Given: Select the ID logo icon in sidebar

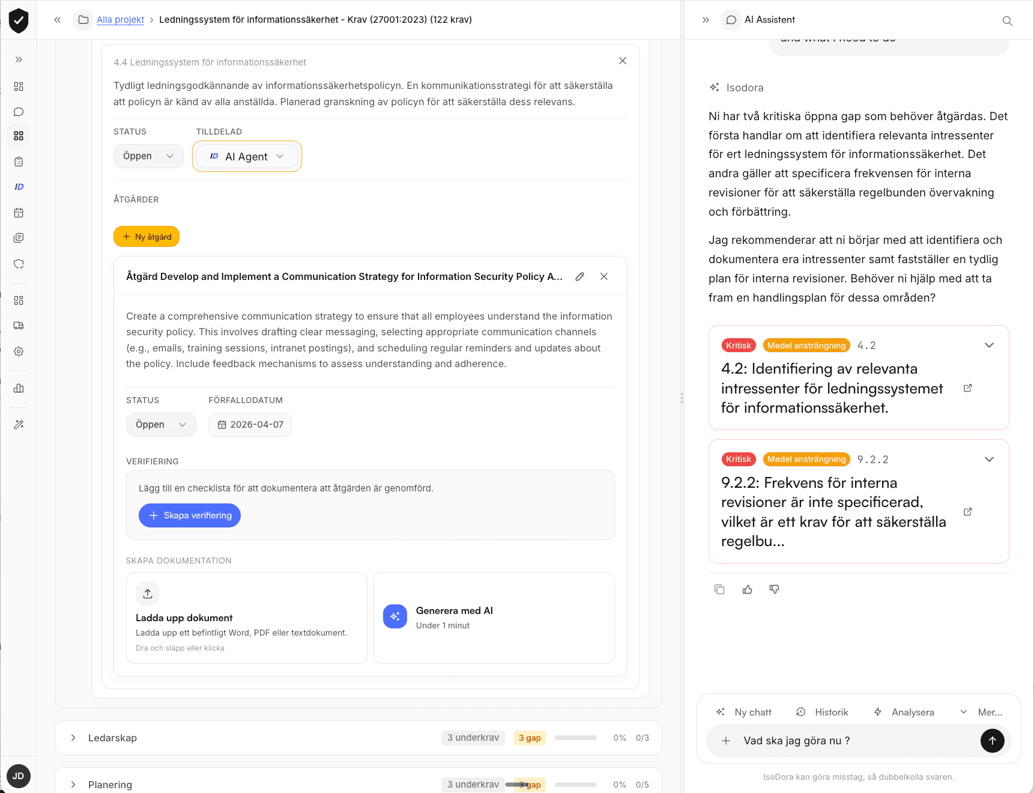Looking at the screenshot, I should (19, 187).
